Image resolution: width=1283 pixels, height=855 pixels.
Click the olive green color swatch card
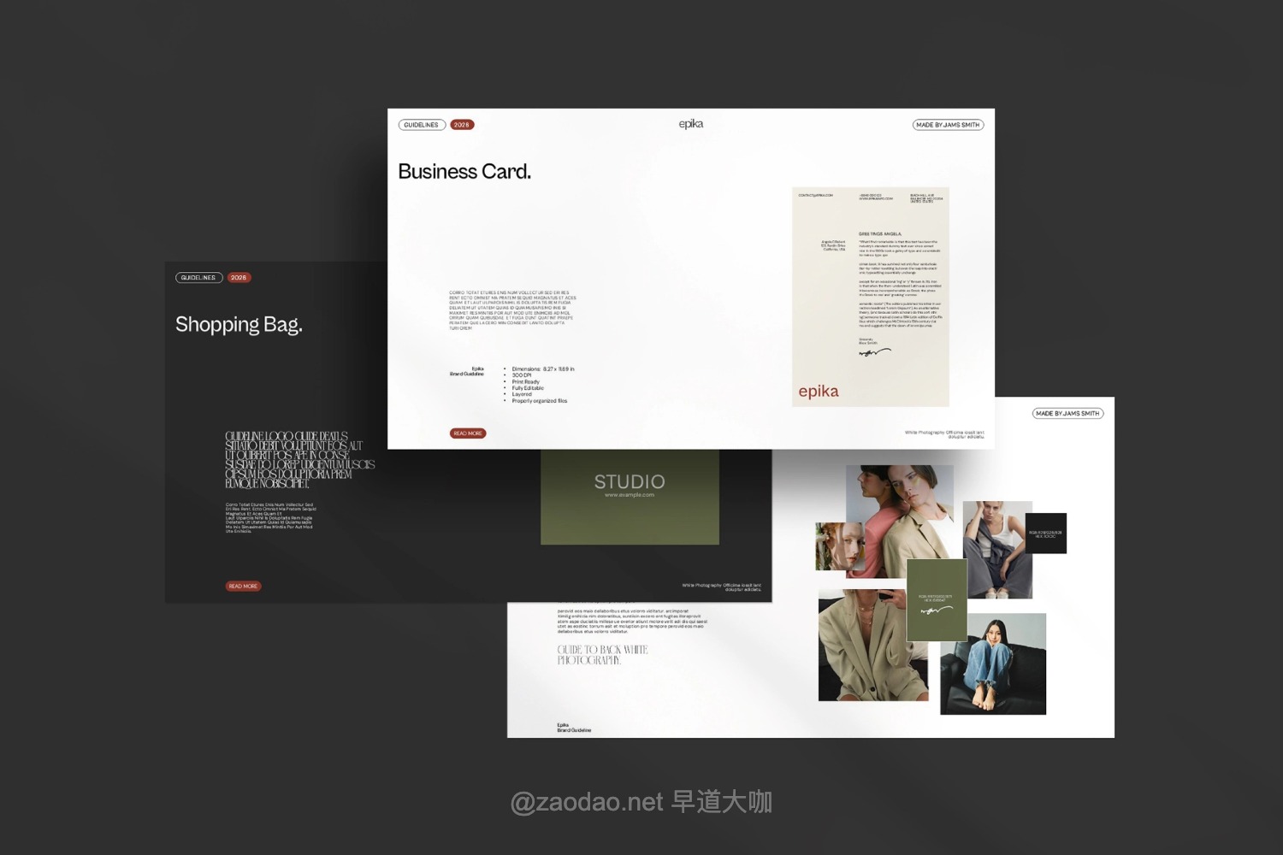click(x=937, y=600)
